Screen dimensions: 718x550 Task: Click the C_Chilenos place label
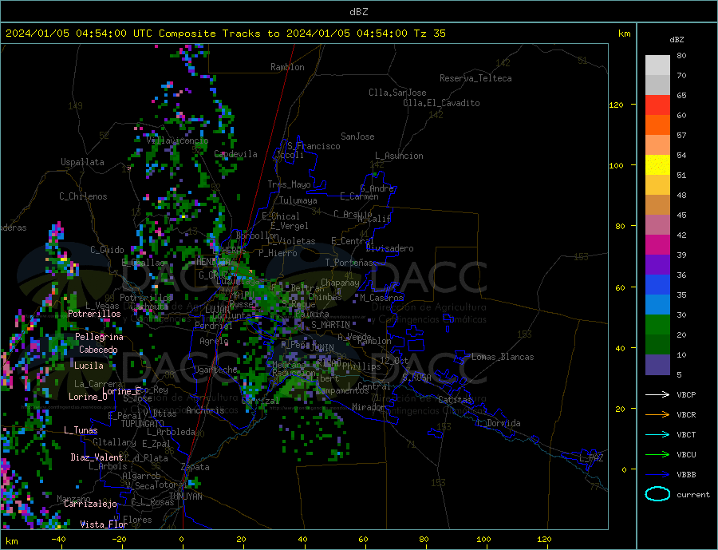pyautogui.click(x=83, y=196)
